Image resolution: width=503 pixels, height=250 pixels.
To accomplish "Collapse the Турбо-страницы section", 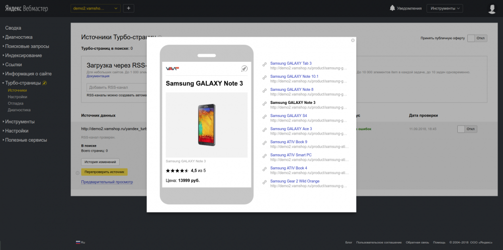I will click(23, 83).
